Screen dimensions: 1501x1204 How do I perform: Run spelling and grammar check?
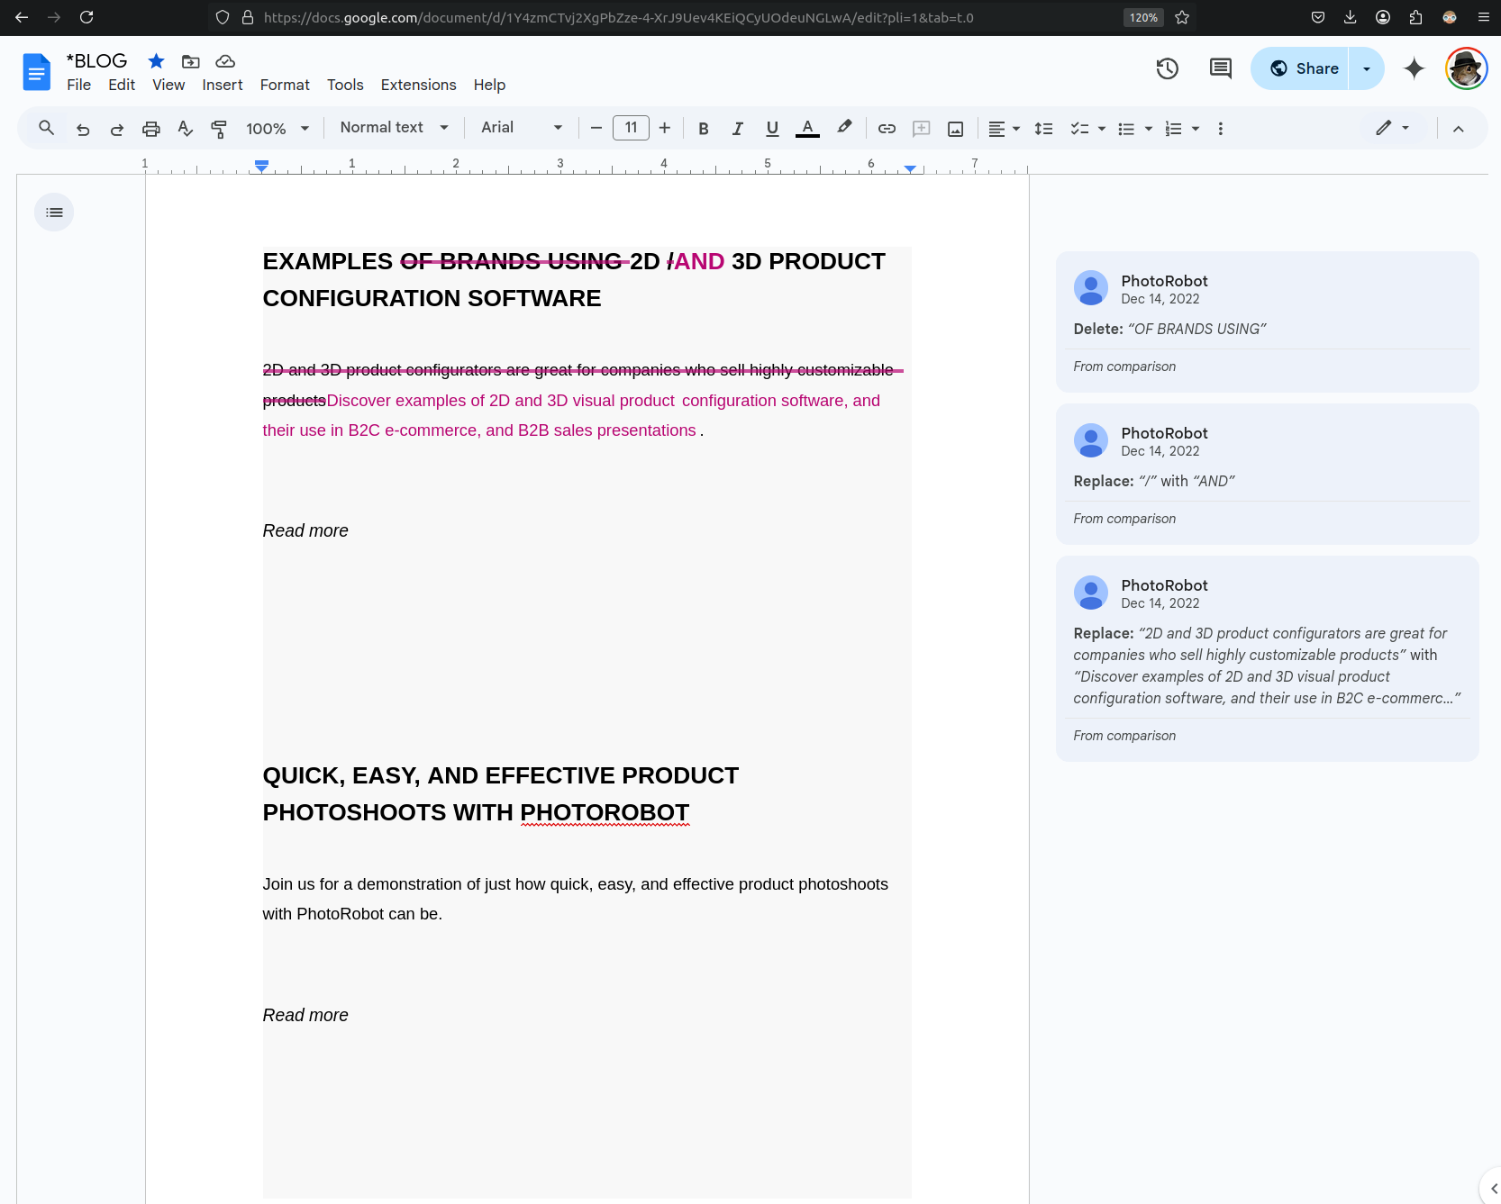(x=186, y=129)
